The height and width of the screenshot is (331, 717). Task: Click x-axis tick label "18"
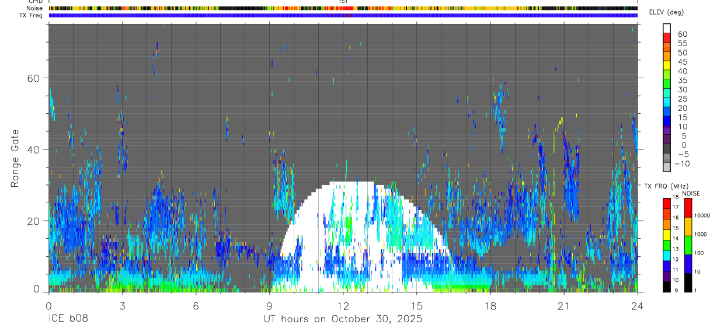point(490,305)
